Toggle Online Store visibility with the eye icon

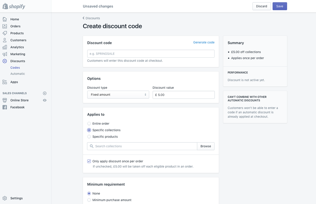45,100
